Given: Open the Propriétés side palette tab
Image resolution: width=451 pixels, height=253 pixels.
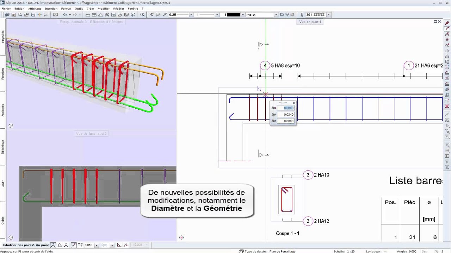Looking at the screenshot, I should [3, 37].
